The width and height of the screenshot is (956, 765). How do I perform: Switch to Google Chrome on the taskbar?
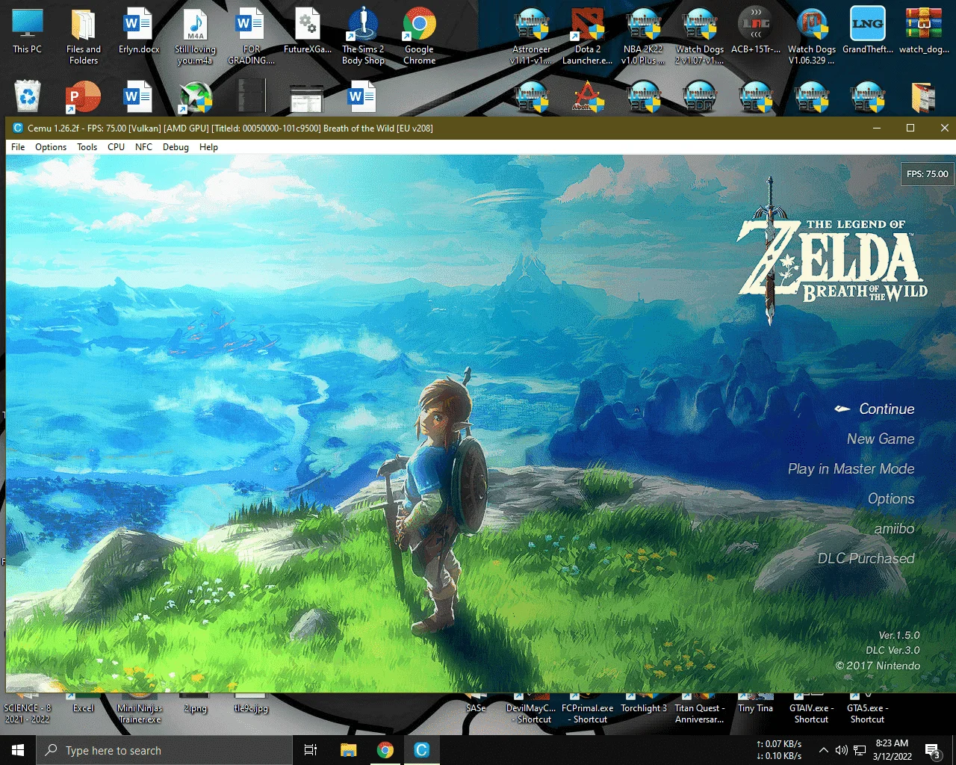[385, 750]
